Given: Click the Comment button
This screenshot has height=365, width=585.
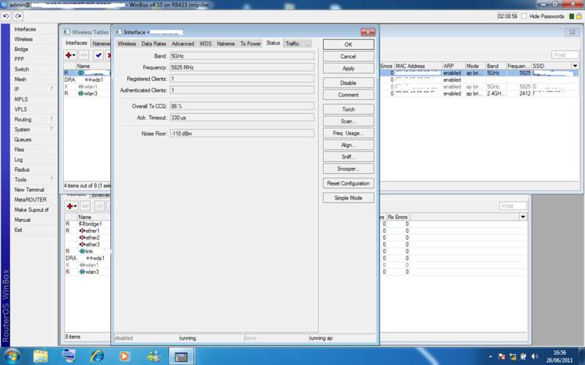Looking at the screenshot, I should tap(348, 95).
